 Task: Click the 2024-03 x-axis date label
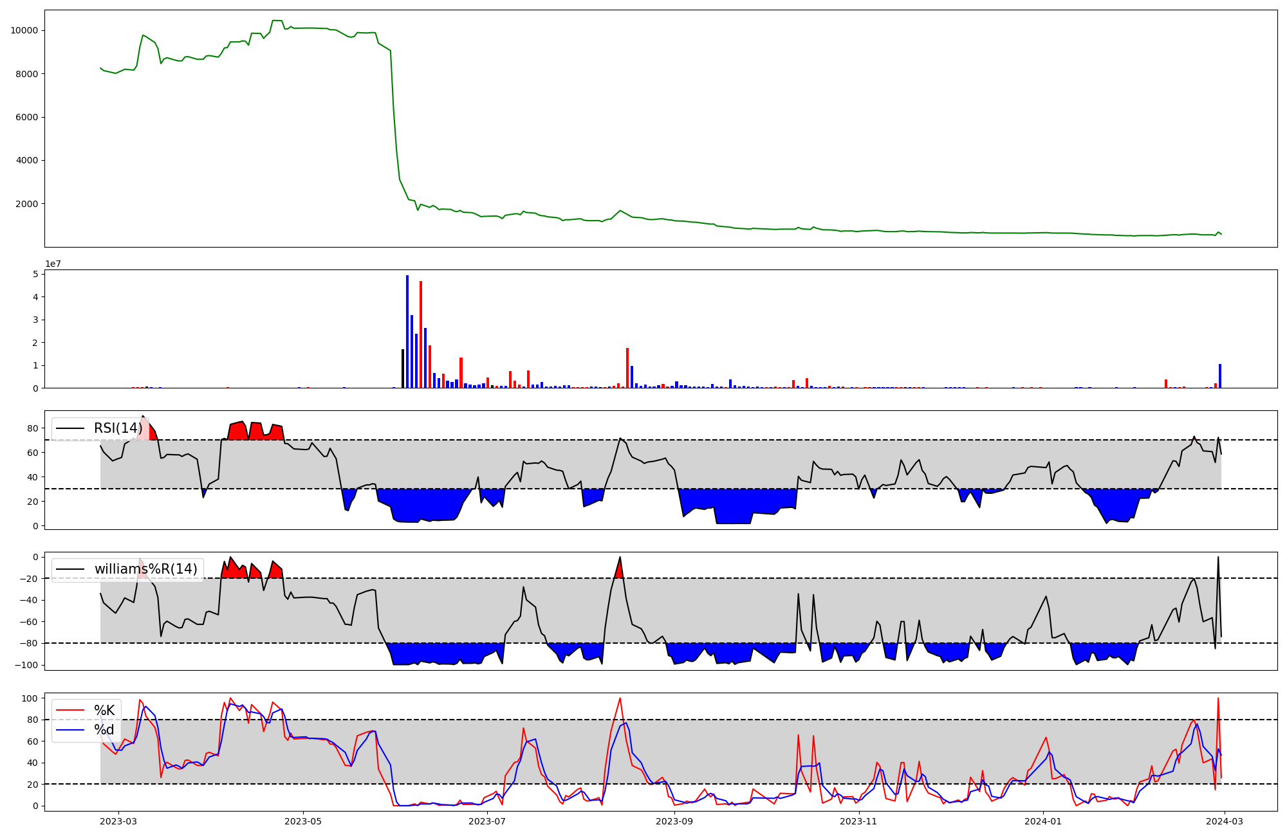click(1224, 821)
